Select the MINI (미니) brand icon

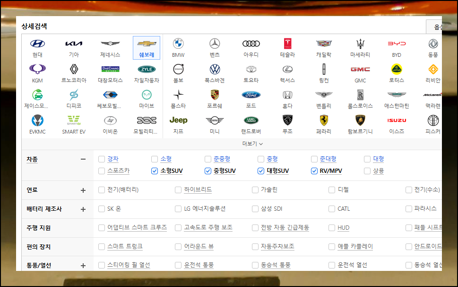(x=215, y=120)
